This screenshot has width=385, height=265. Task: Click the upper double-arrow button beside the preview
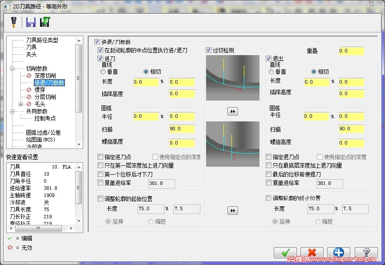click(232, 111)
